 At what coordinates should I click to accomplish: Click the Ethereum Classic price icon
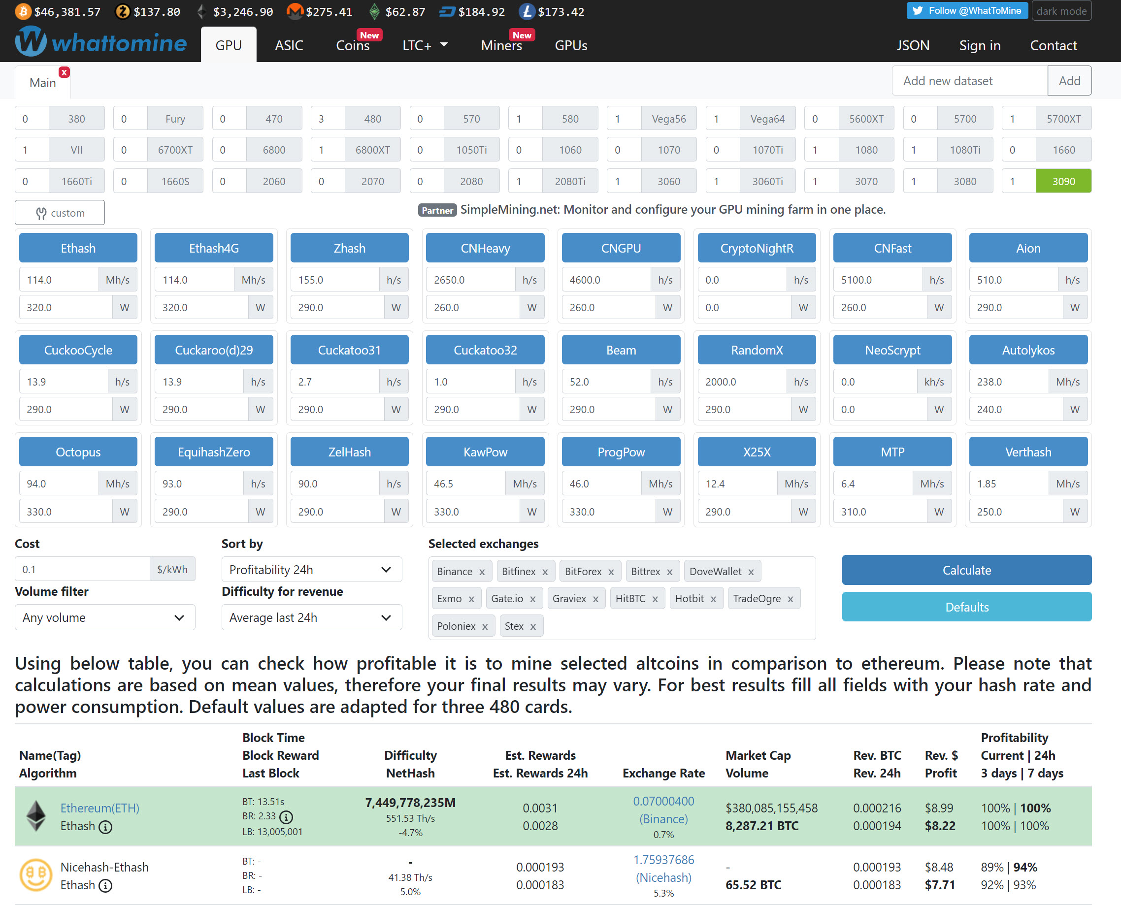[374, 11]
